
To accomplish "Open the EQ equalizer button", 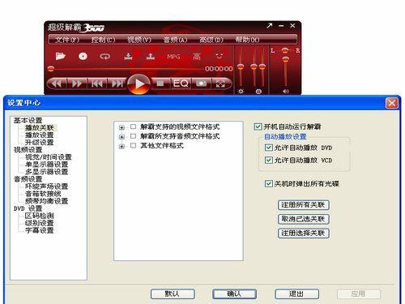I will [x=181, y=83].
